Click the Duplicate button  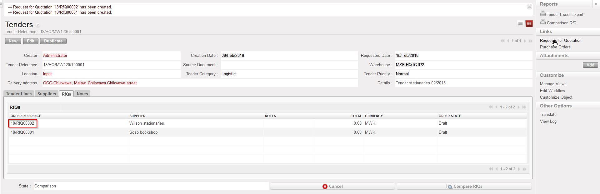point(53,41)
